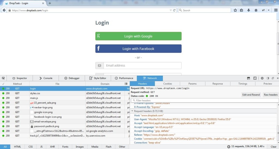Open the Preview details tab

point(268,84)
